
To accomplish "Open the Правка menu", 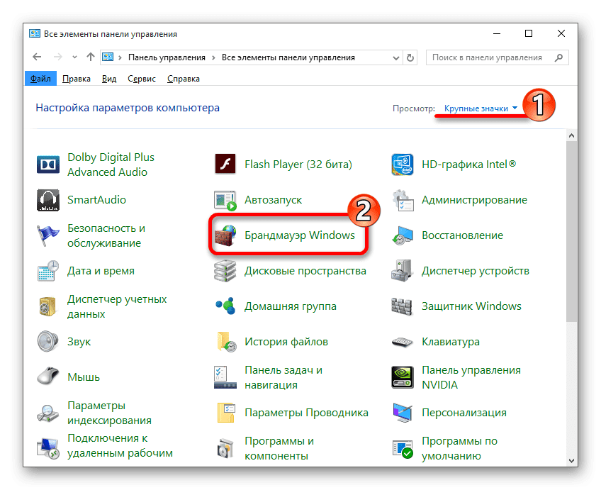I will 77,79.
